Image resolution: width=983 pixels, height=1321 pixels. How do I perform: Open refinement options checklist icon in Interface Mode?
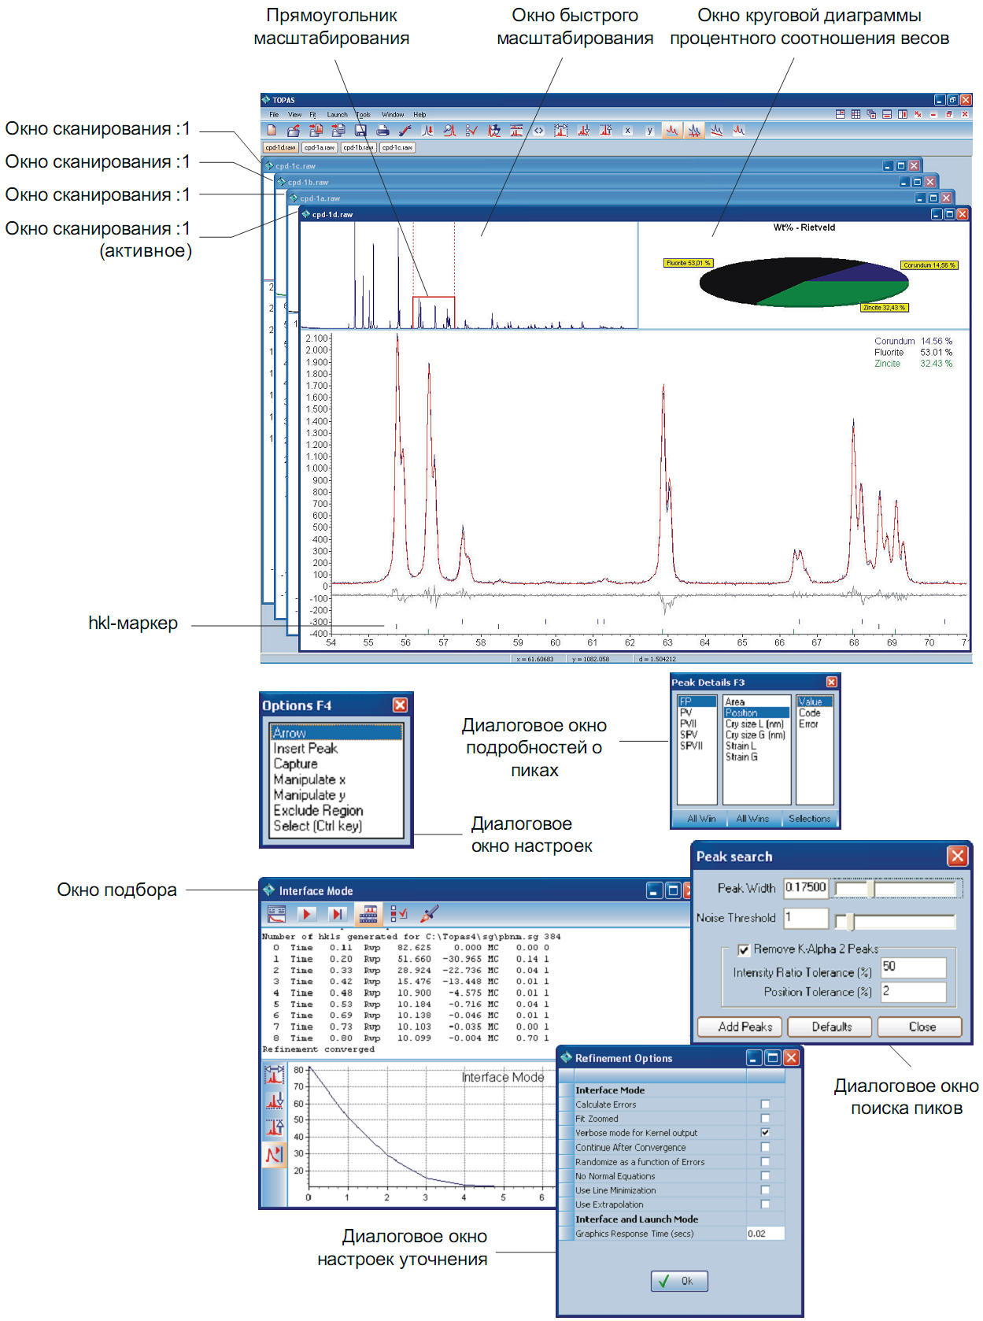pos(398,913)
